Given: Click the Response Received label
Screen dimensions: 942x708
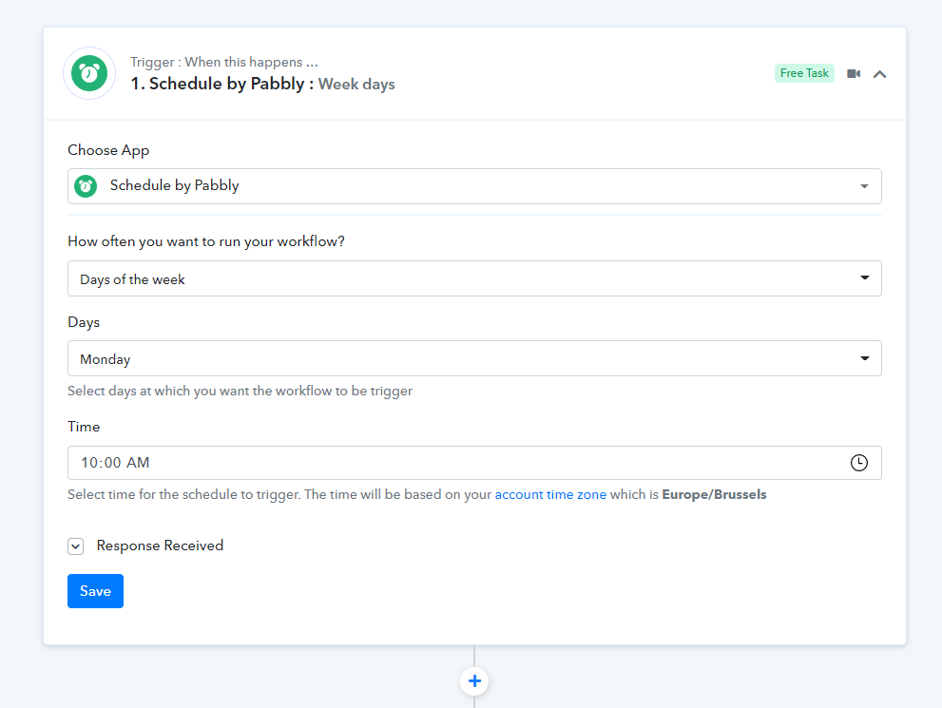Looking at the screenshot, I should pos(160,545).
